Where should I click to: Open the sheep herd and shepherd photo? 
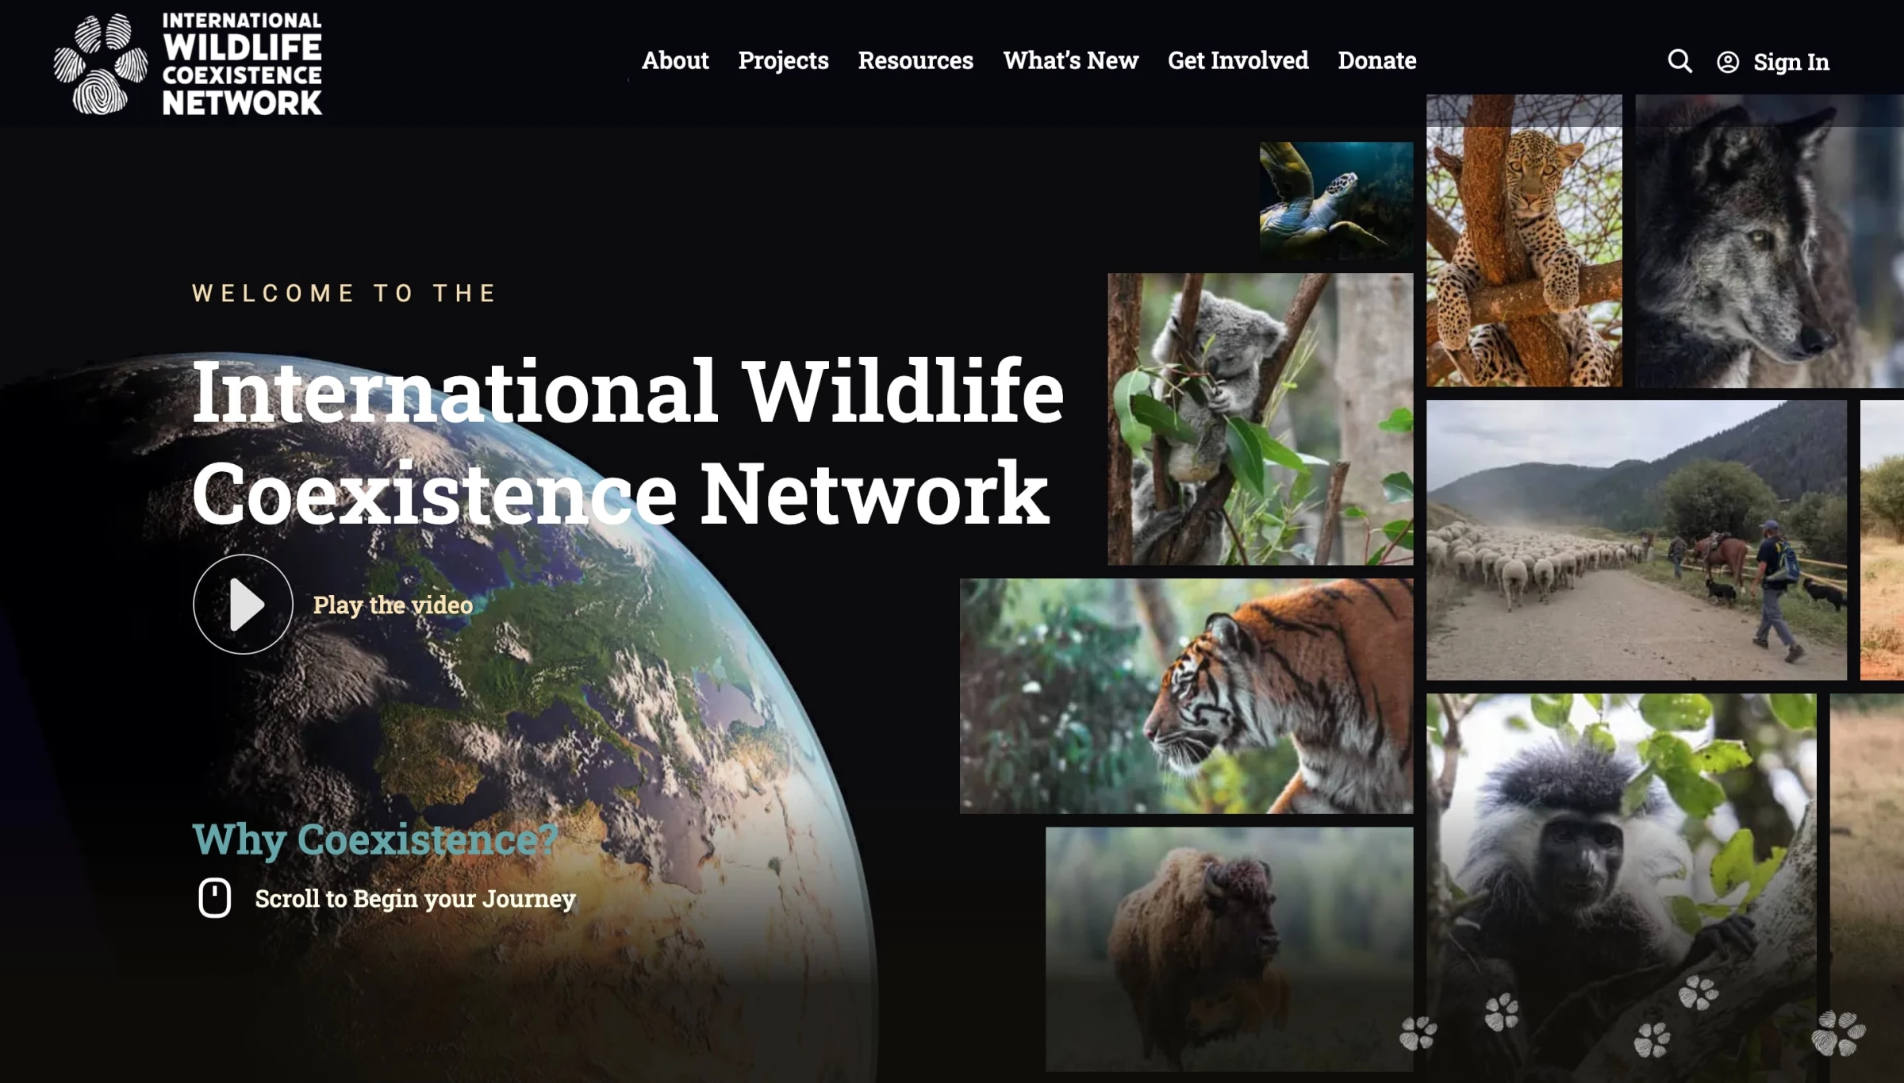click(1636, 540)
